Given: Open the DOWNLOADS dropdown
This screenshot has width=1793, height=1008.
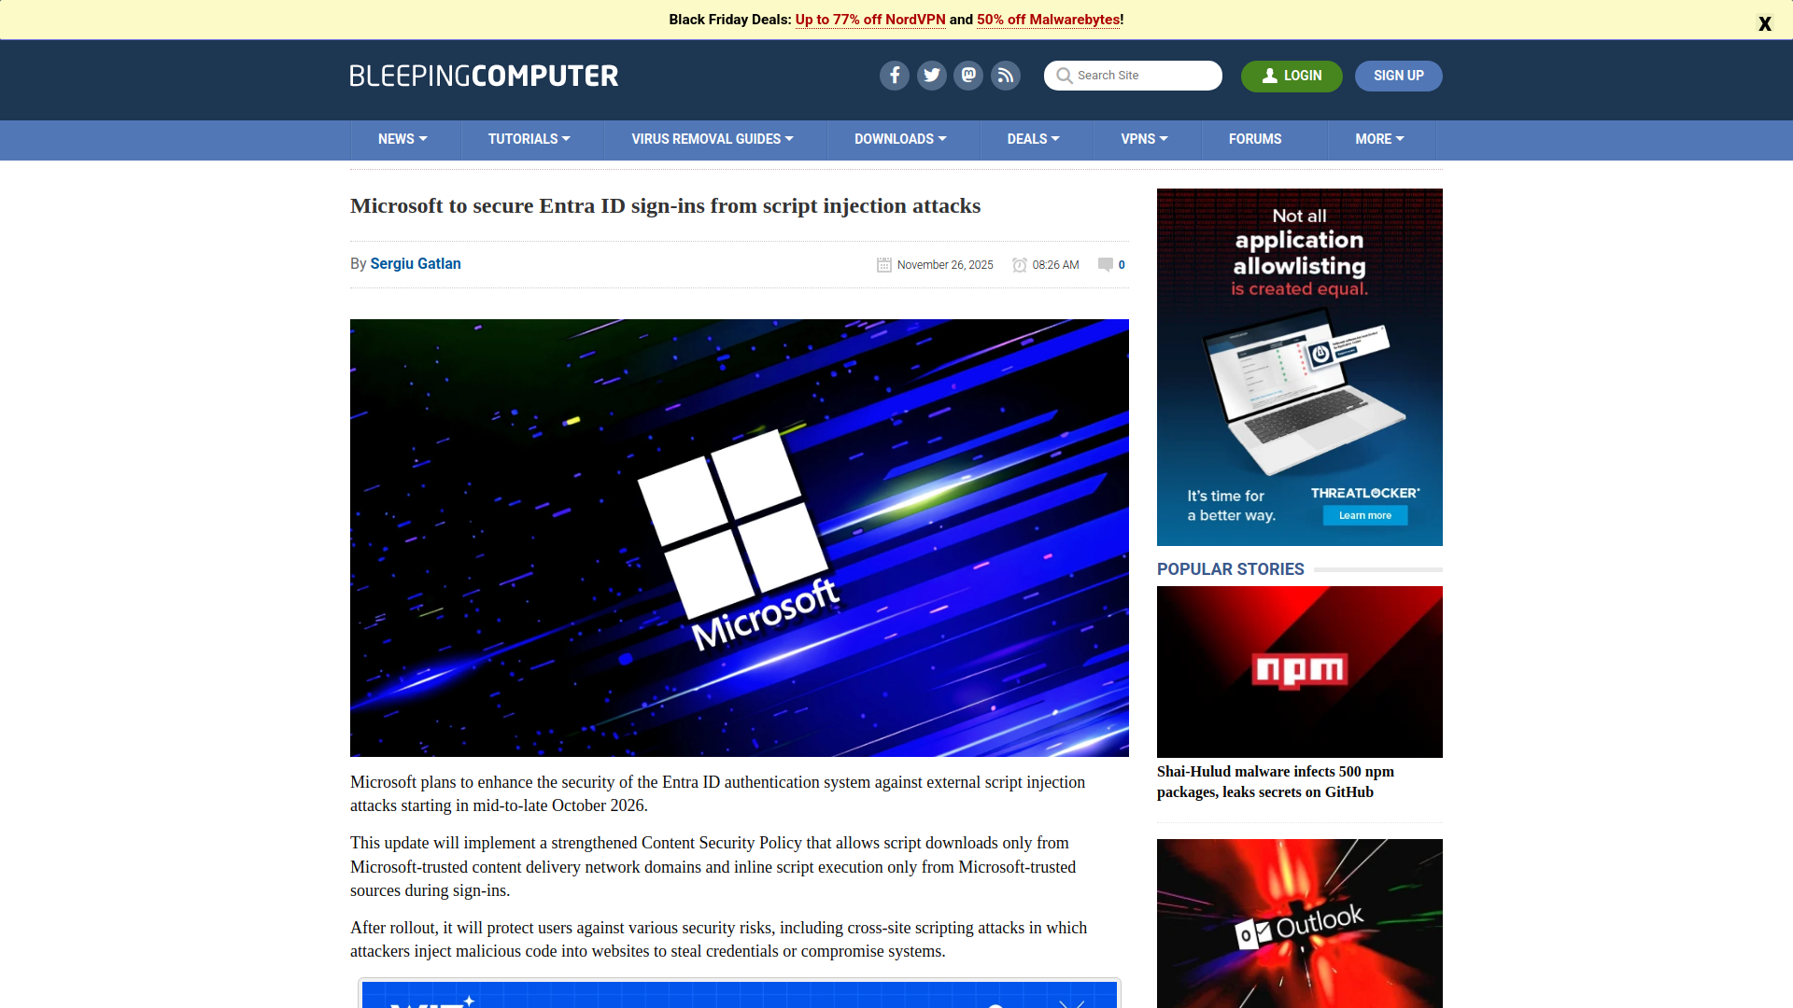Looking at the screenshot, I should 899,139.
